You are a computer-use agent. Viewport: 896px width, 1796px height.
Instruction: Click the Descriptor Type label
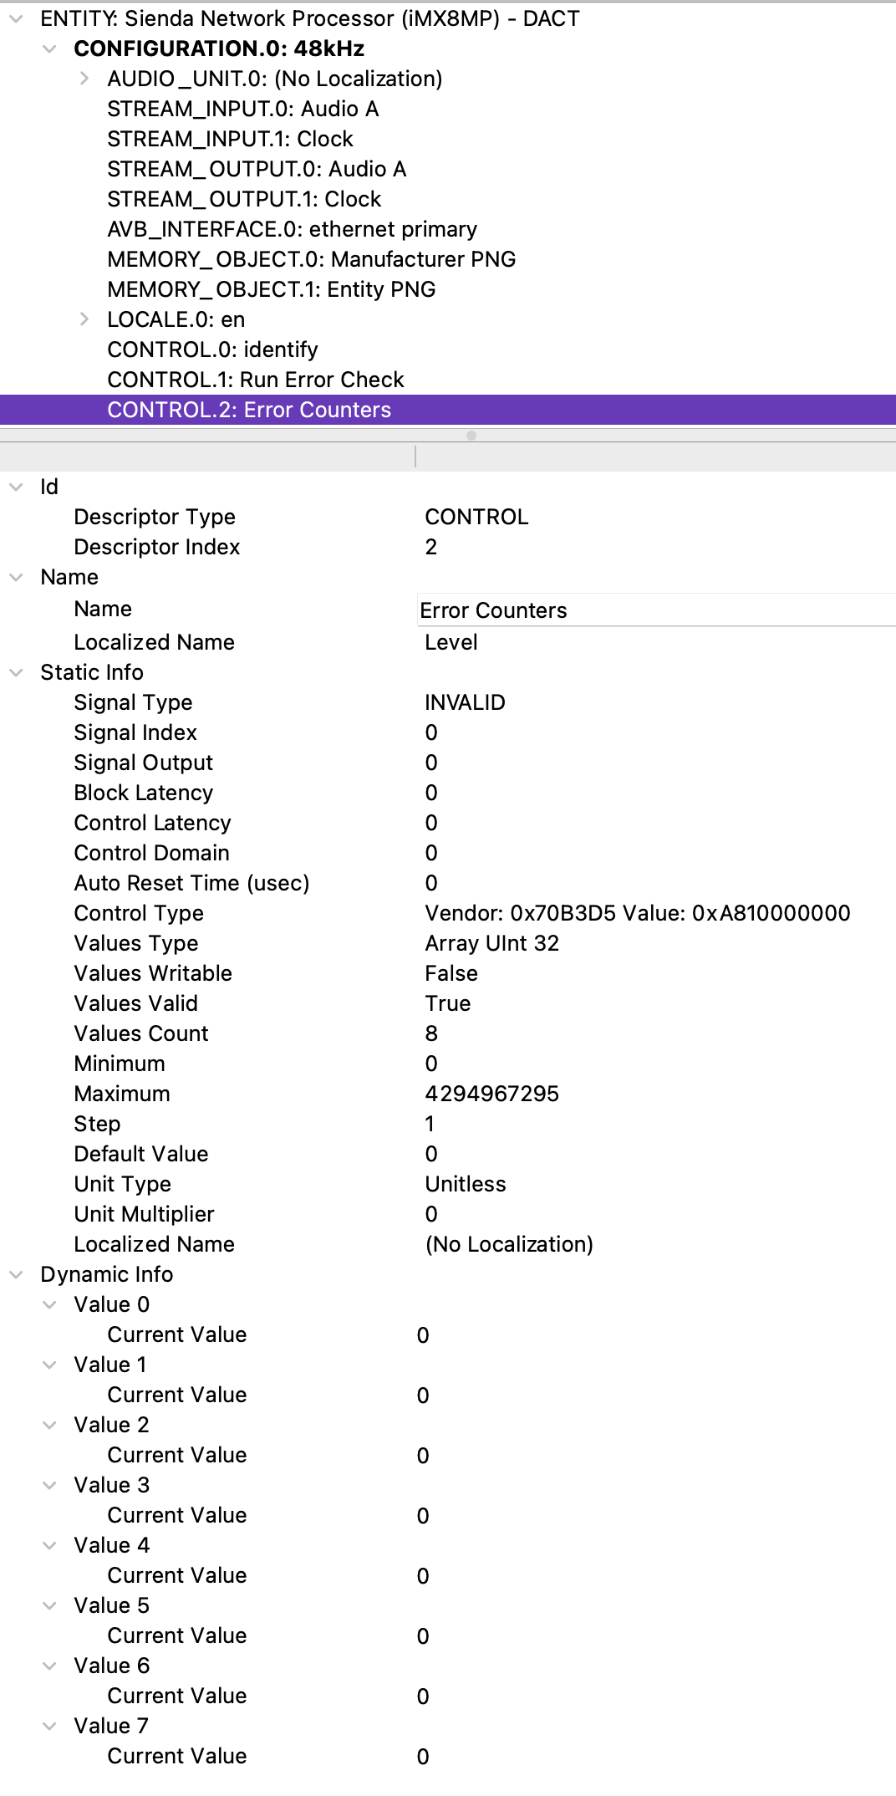155,517
